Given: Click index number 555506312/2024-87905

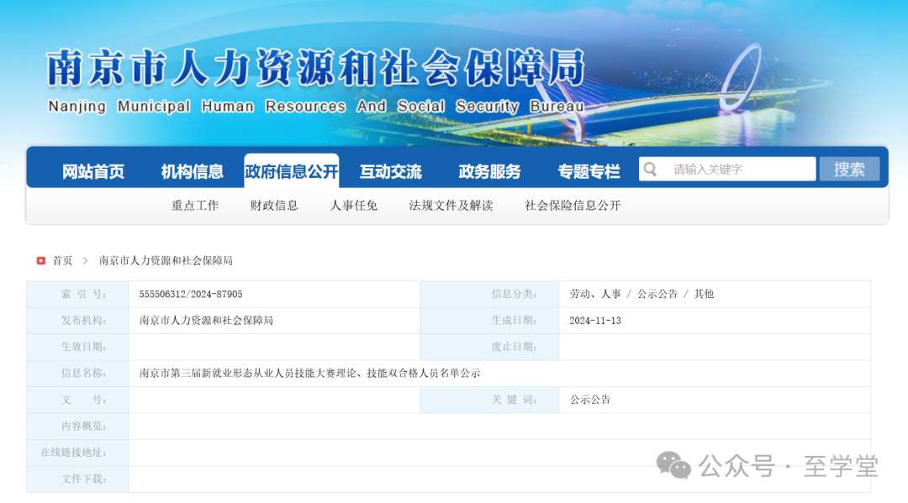Looking at the screenshot, I should click(191, 294).
